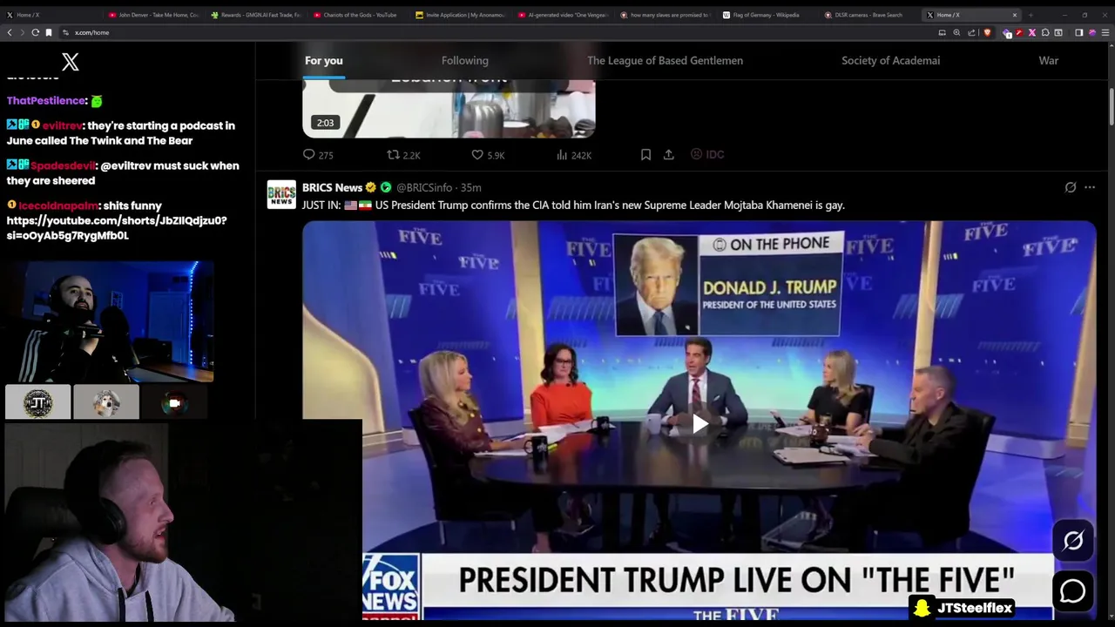This screenshot has width=1115, height=627.
Task: Bookmark the tweet above BRICS News
Action: (645, 154)
